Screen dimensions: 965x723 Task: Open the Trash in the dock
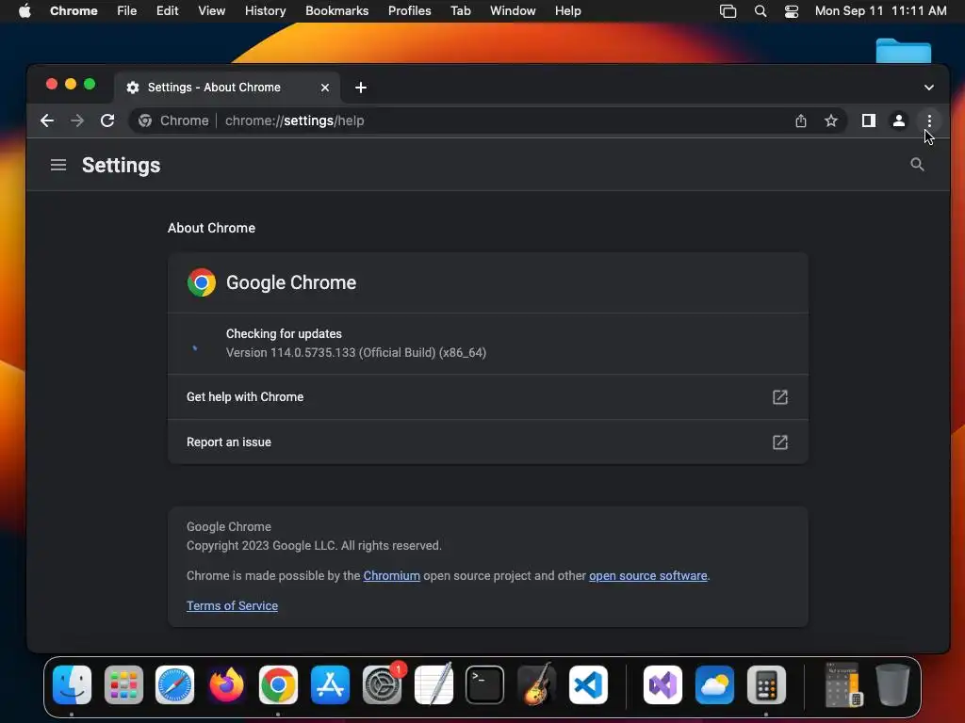tap(893, 685)
